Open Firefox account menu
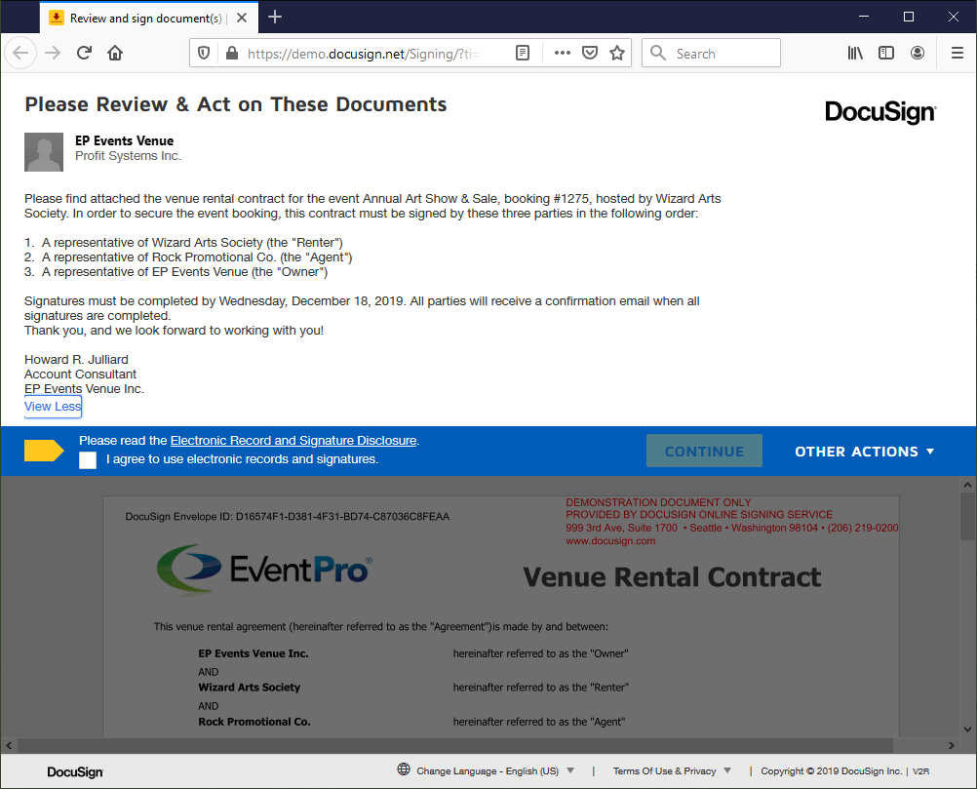Screen dimensions: 977x789 [918, 53]
